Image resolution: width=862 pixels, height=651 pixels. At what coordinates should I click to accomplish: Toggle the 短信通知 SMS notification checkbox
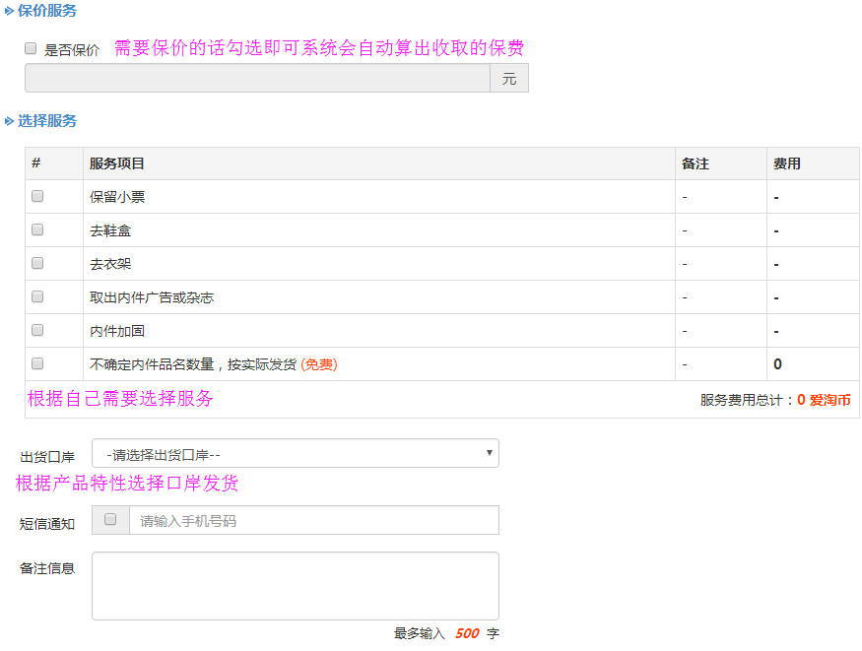click(x=110, y=519)
